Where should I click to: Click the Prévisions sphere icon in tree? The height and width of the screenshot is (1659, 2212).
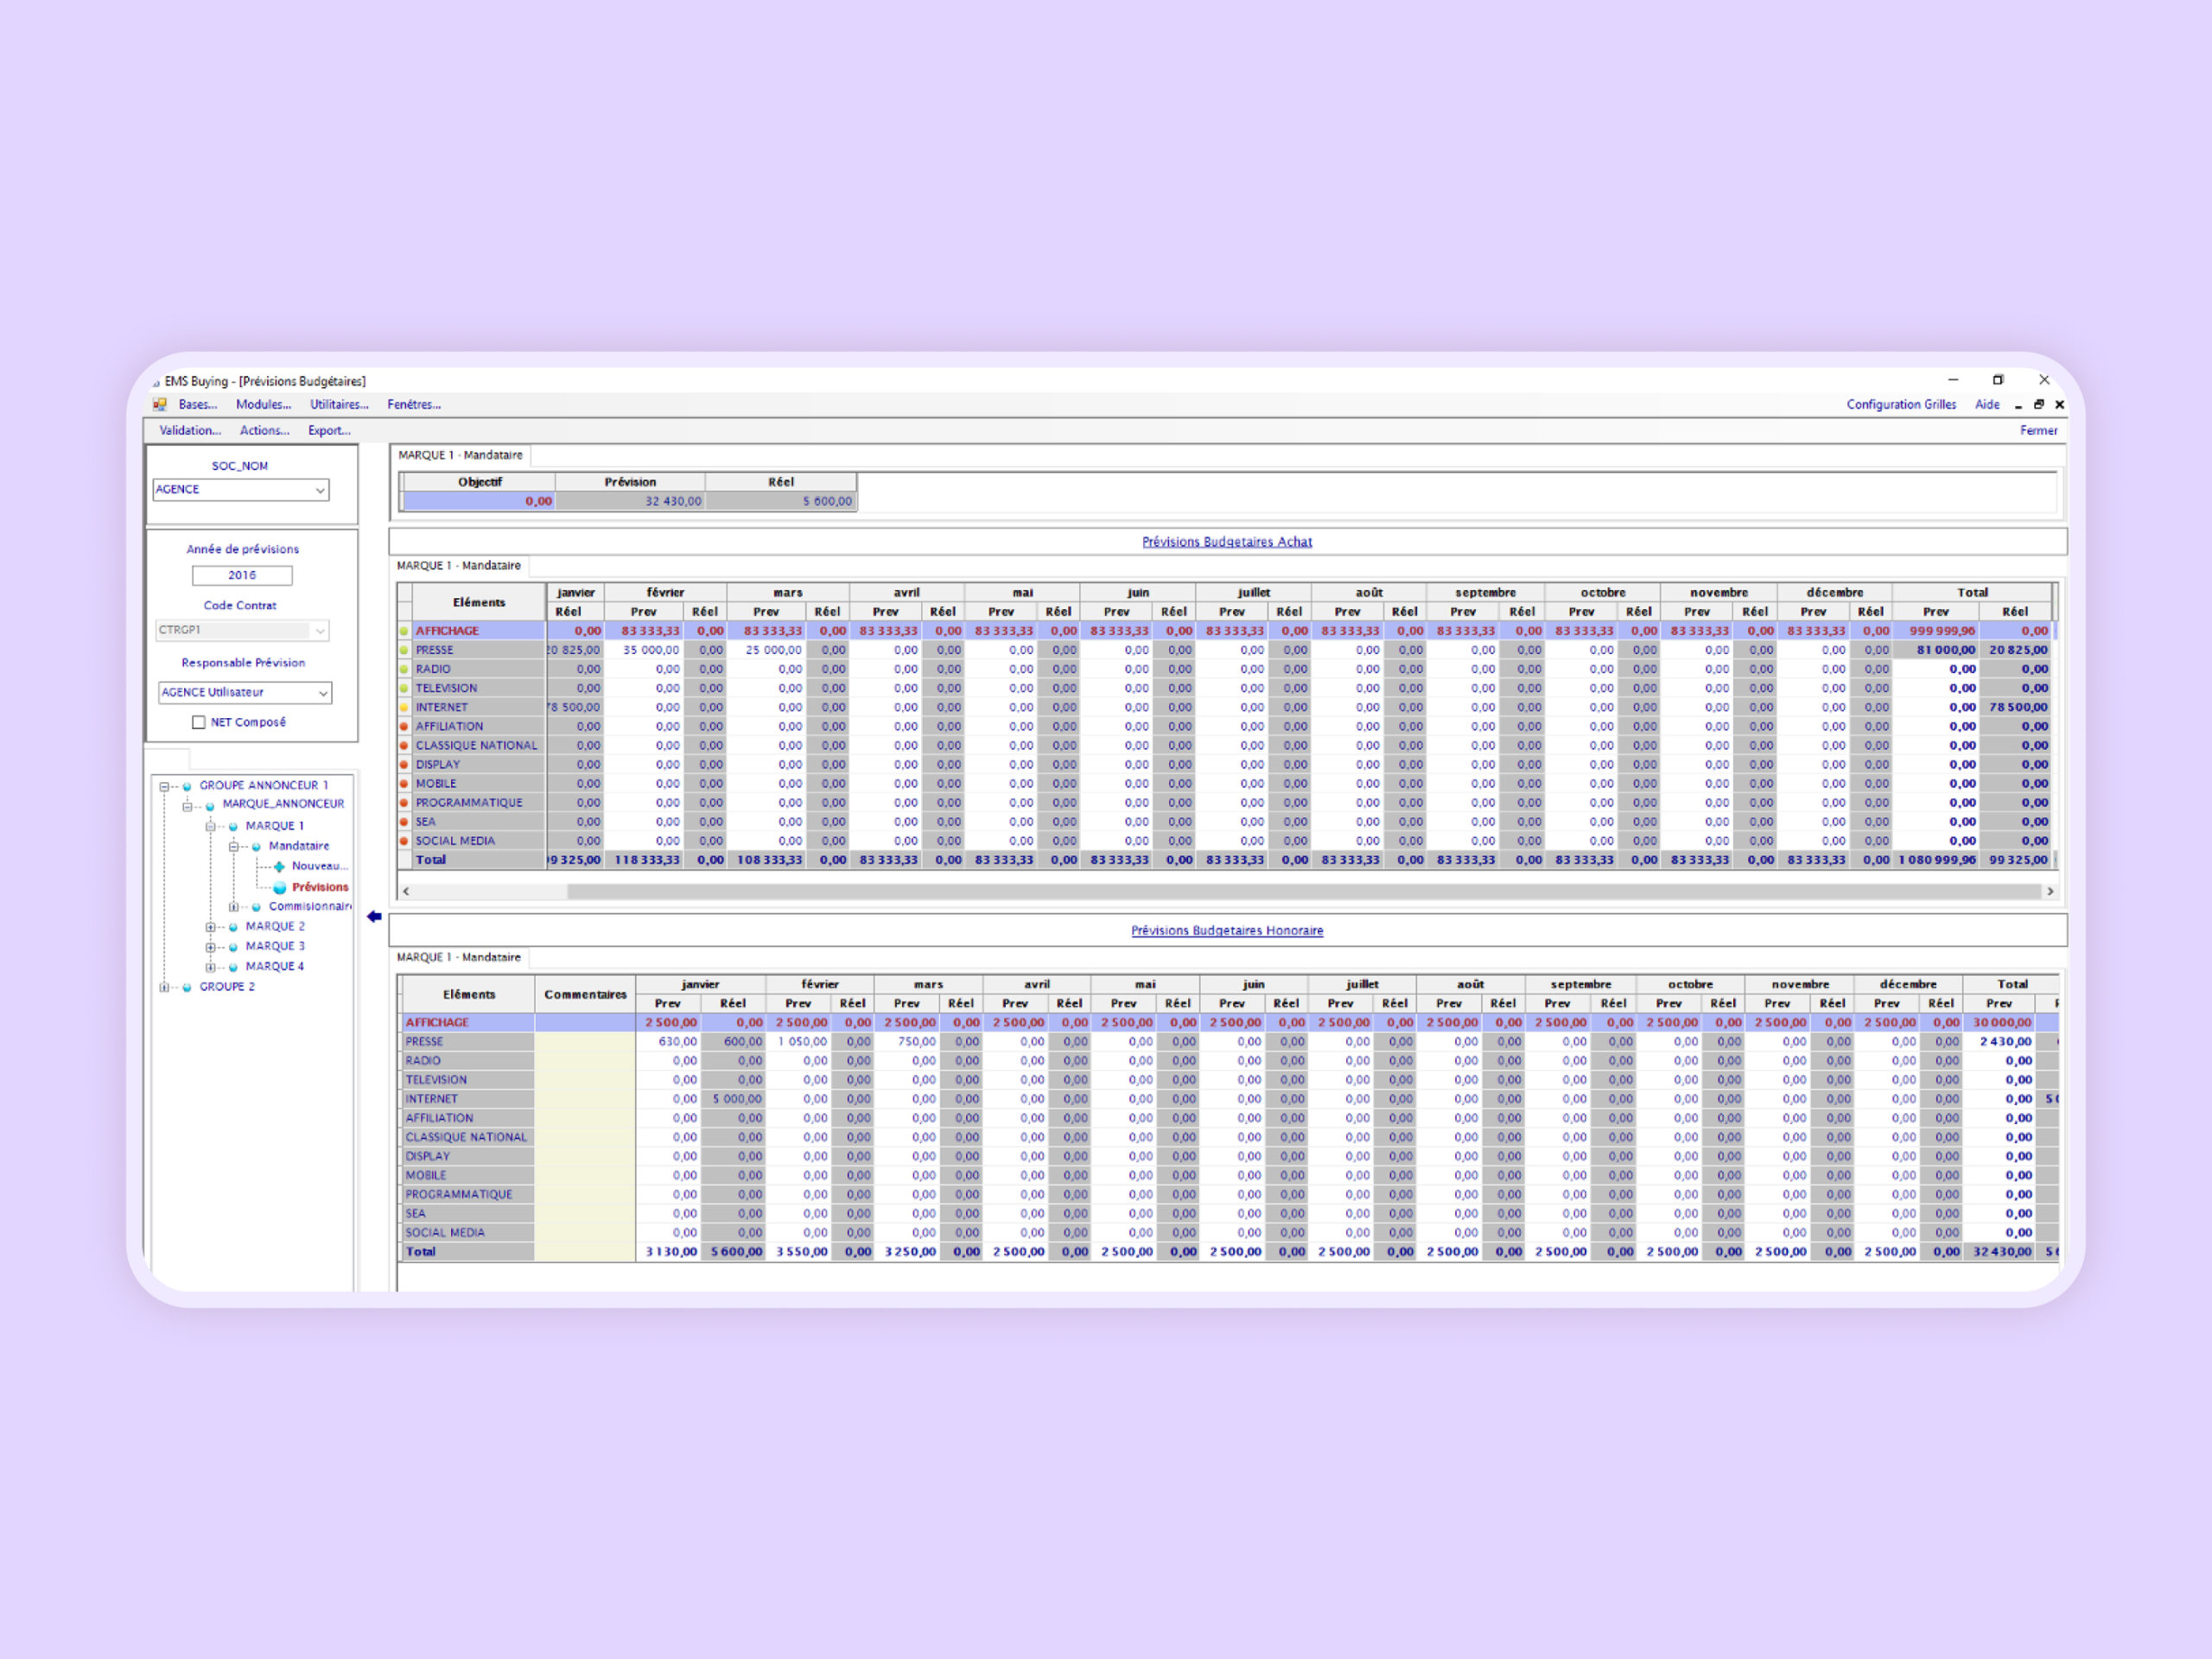pyautogui.click(x=280, y=887)
